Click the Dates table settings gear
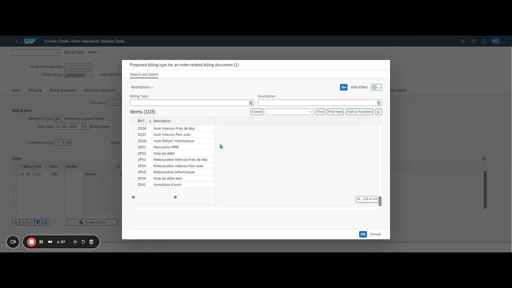The image size is (512, 288). click(x=484, y=159)
